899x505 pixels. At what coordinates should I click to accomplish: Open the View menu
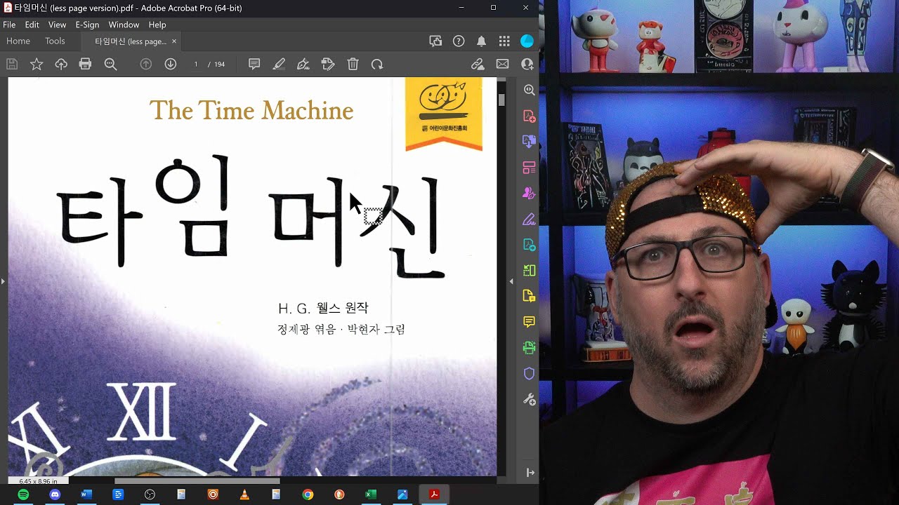(x=57, y=25)
